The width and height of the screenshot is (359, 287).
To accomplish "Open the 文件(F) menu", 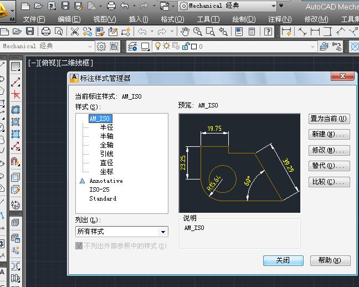I will point(34,19).
